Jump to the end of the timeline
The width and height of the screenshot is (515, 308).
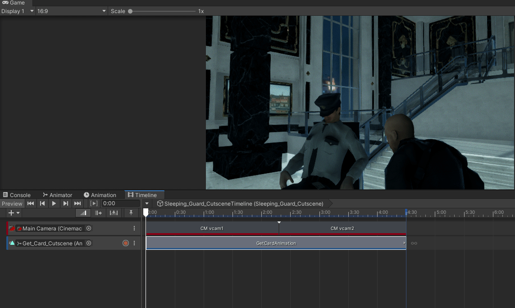(77, 203)
